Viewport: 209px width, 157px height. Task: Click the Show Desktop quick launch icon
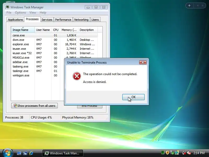[19, 153]
